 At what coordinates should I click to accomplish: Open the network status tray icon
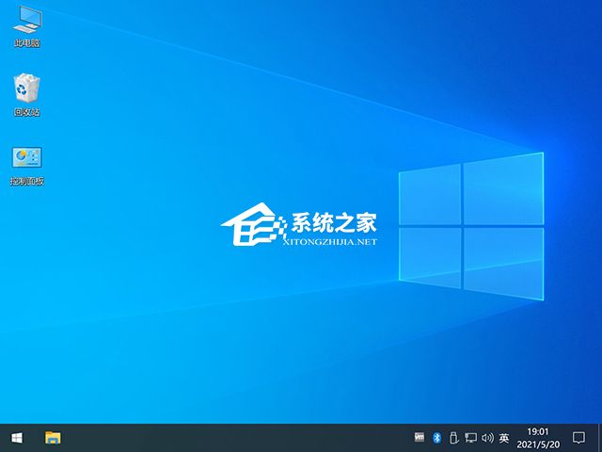pyautogui.click(x=470, y=437)
